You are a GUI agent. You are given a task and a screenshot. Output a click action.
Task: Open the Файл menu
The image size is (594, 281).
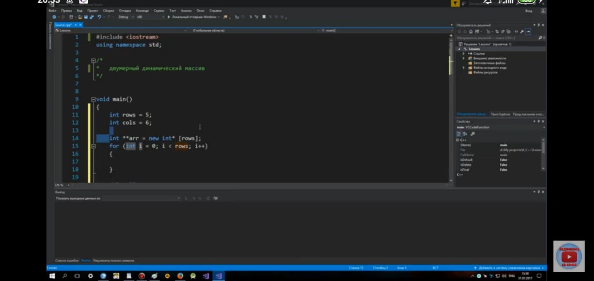[x=52, y=10]
